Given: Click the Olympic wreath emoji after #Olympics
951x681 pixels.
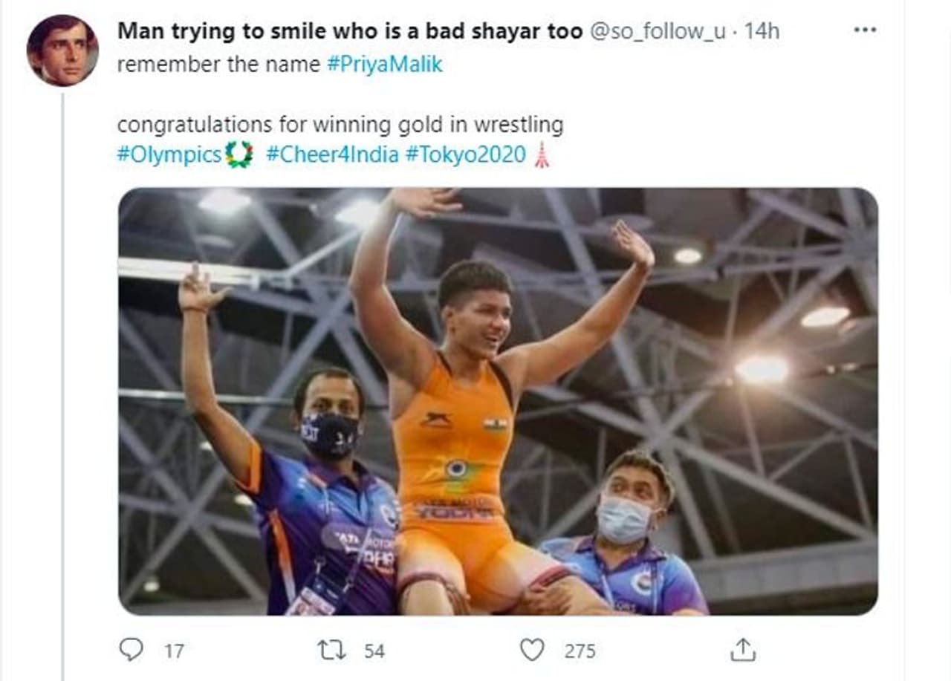Looking at the screenshot, I should coord(239,155).
